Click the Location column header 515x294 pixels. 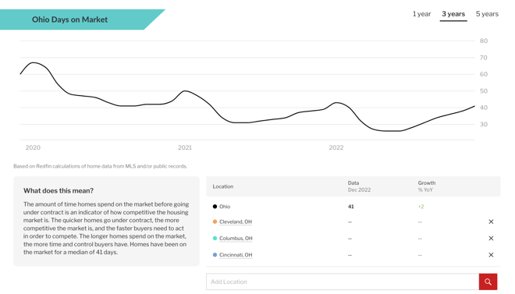[x=222, y=186]
